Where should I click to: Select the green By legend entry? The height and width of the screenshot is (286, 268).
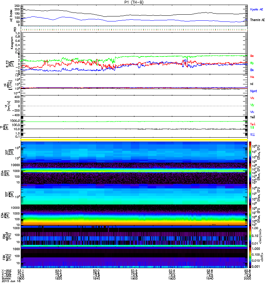click(252, 63)
